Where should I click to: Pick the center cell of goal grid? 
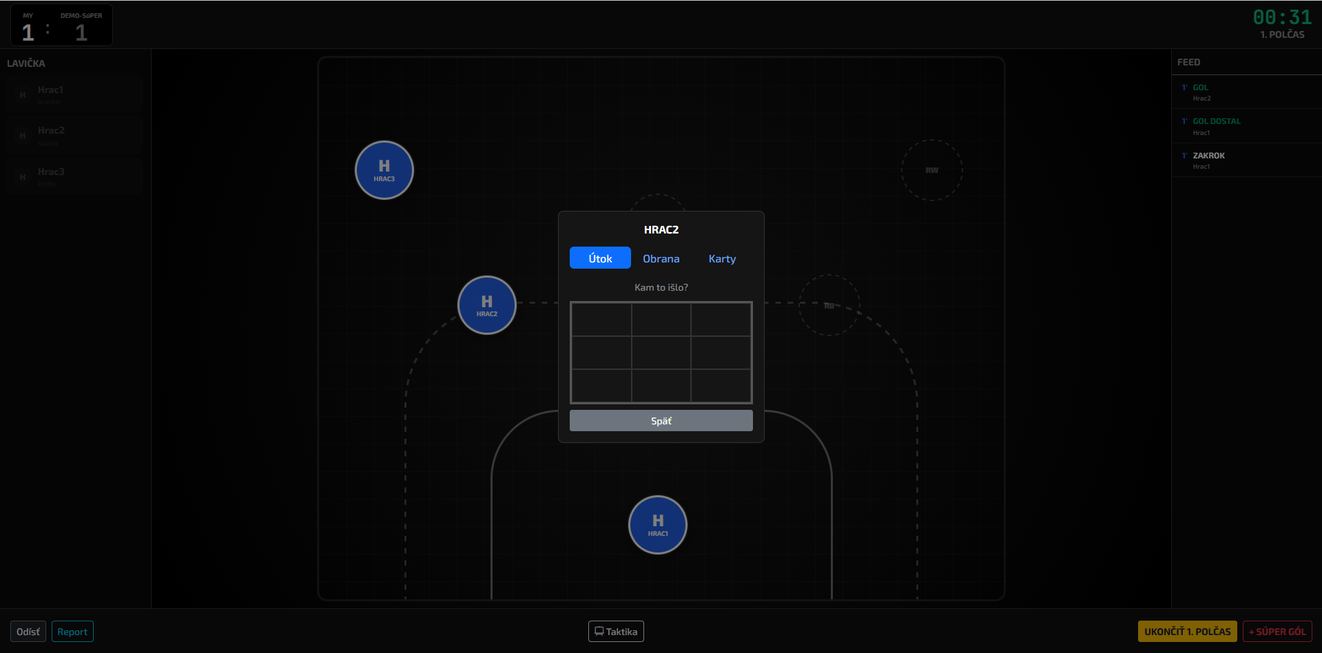661,353
